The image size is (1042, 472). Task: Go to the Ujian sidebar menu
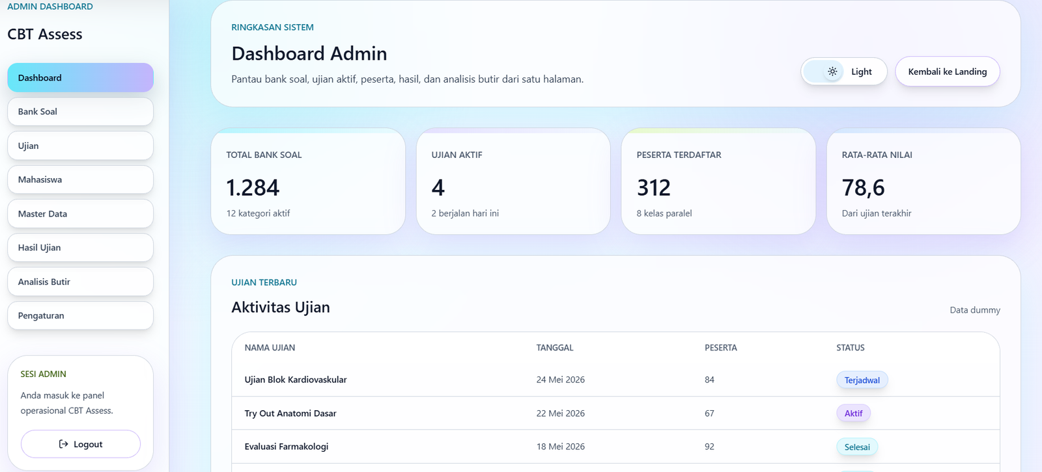80,146
